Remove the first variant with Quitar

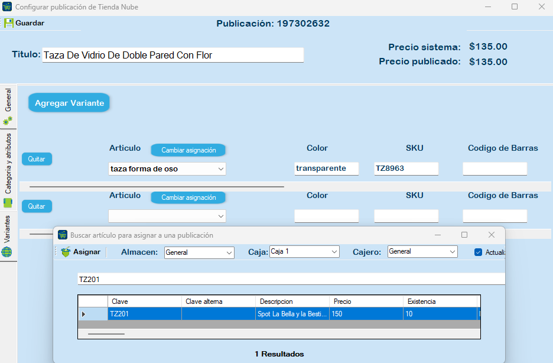point(37,159)
